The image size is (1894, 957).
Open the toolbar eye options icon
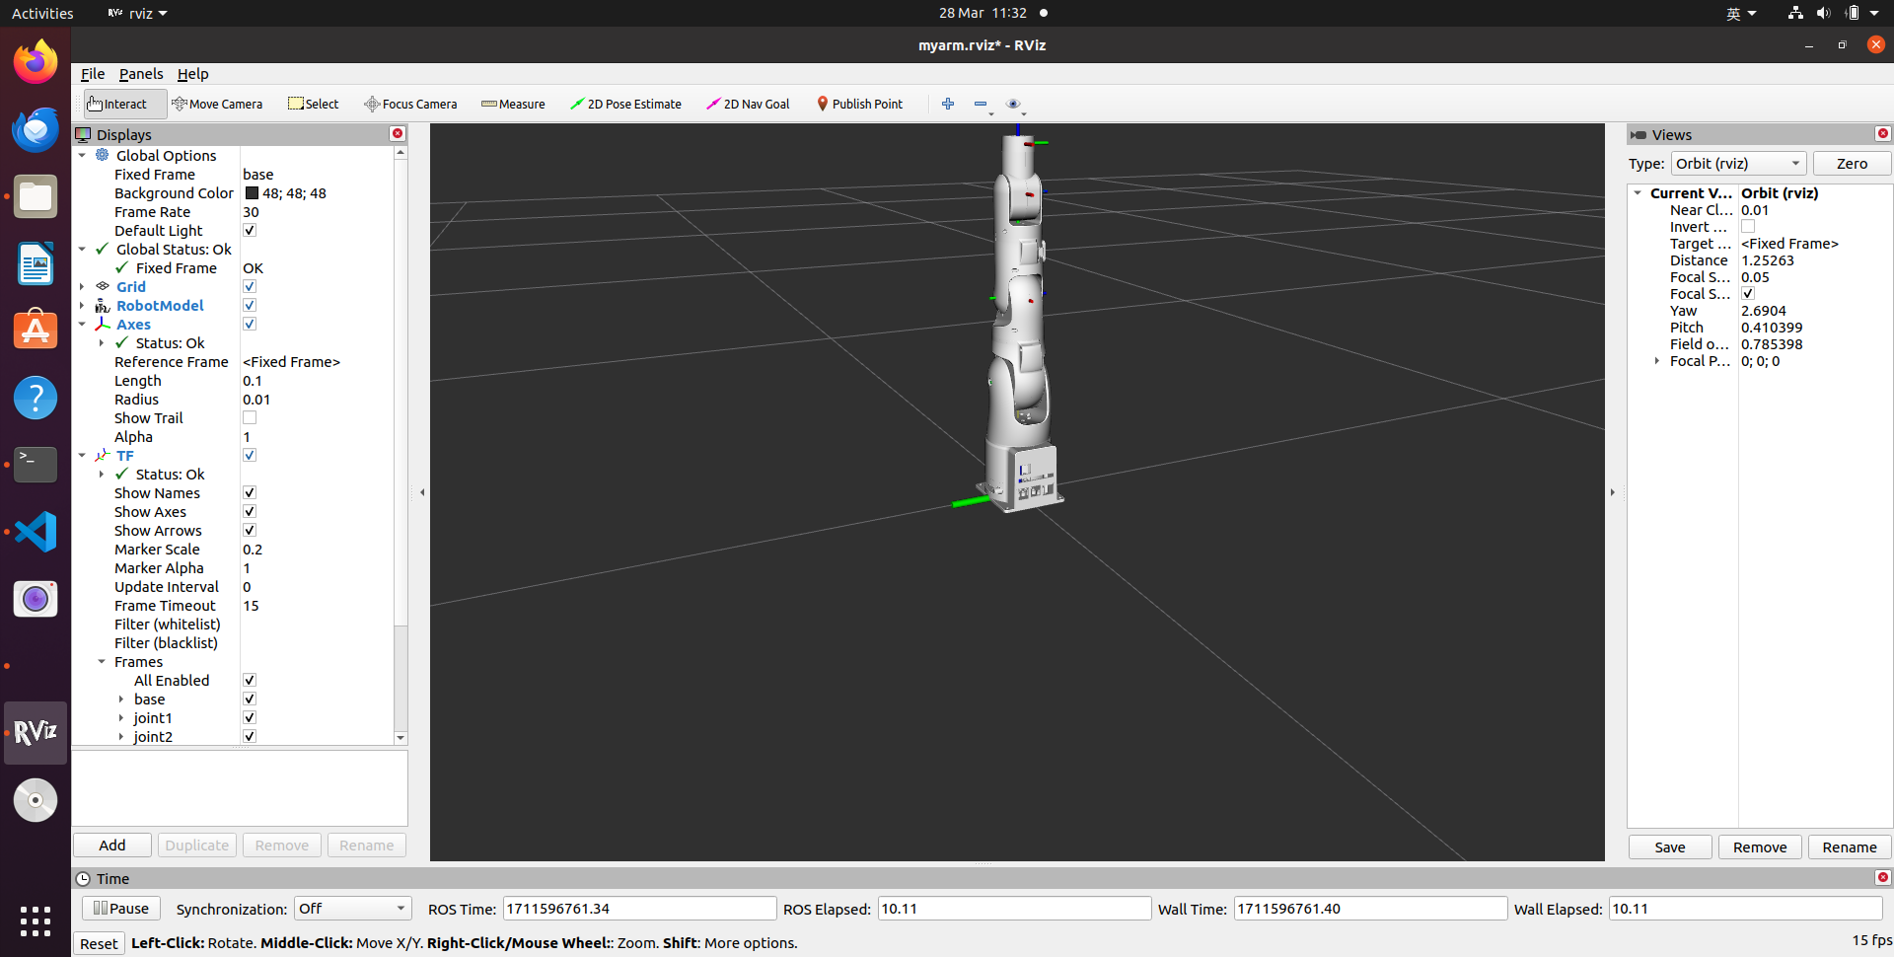pos(1013,104)
